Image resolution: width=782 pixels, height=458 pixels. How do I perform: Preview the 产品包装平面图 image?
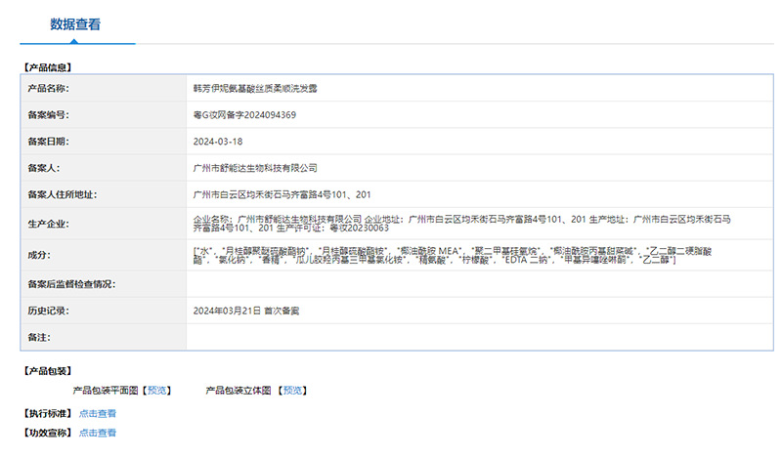point(157,391)
